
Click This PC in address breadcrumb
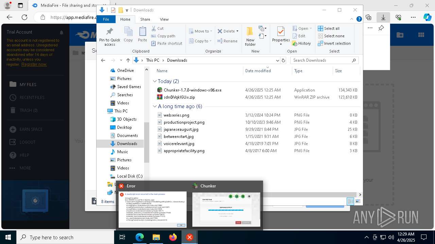(x=152, y=60)
